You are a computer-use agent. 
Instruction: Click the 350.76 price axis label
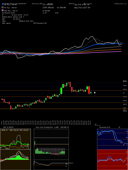pyautogui.click(x=125, y=104)
